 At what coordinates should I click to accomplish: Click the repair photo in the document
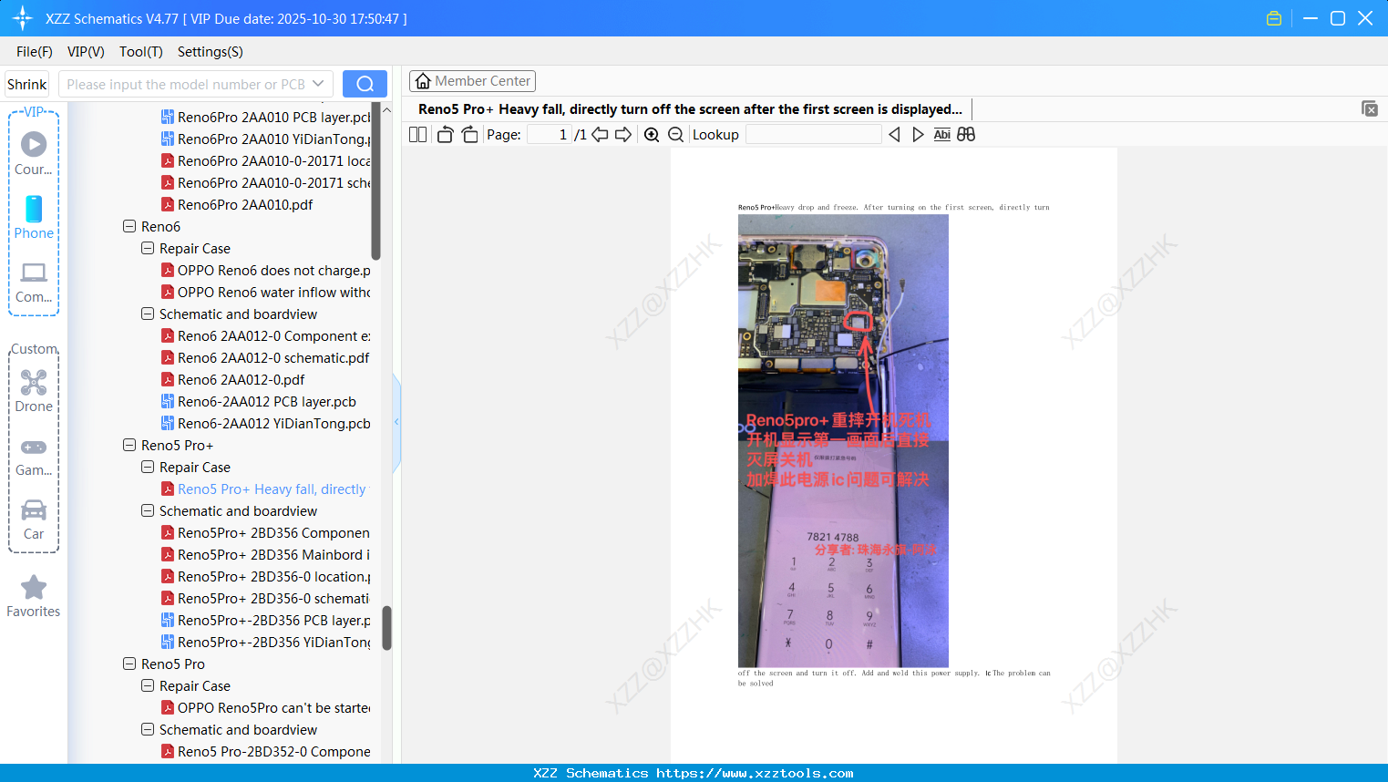coord(843,440)
